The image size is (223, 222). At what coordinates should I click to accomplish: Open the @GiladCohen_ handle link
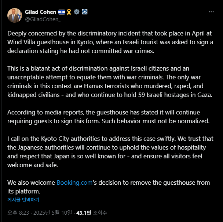tap(43, 19)
